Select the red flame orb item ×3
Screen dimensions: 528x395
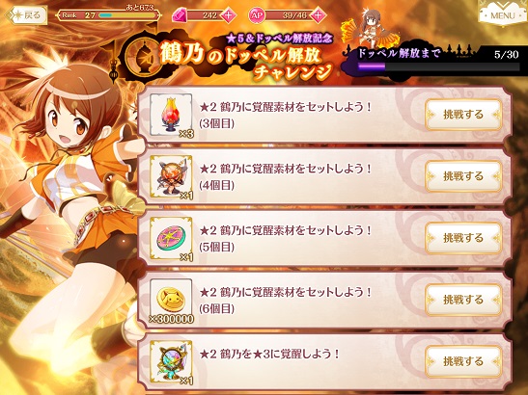[171, 115]
